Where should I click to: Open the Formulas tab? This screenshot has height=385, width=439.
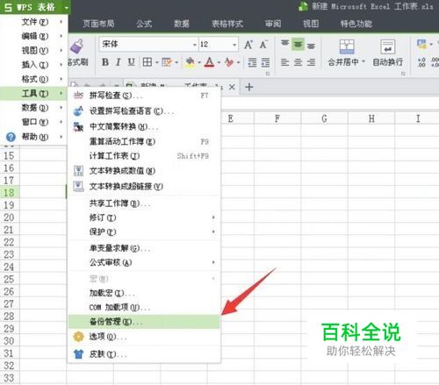click(x=144, y=24)
